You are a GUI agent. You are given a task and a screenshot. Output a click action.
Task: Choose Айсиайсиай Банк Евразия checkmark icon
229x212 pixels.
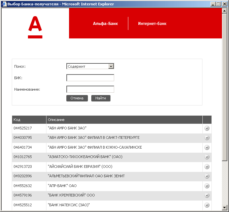click(x=207, y=166)
